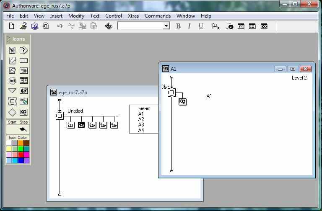The width and height of the screenshot is (322, 211).
Task: Open the Modify menu
Action: click(x=76, y=16)
